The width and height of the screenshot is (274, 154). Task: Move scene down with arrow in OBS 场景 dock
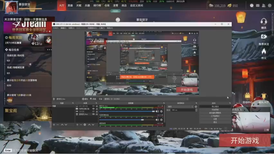(66, 125)
